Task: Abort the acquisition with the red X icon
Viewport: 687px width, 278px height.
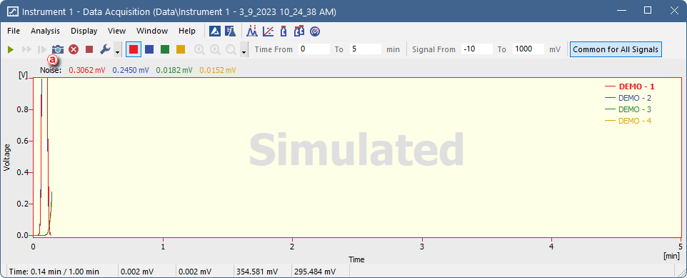Action: coord(74,49)
